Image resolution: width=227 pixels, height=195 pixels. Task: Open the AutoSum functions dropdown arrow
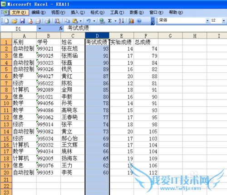(x=115, y=21)
